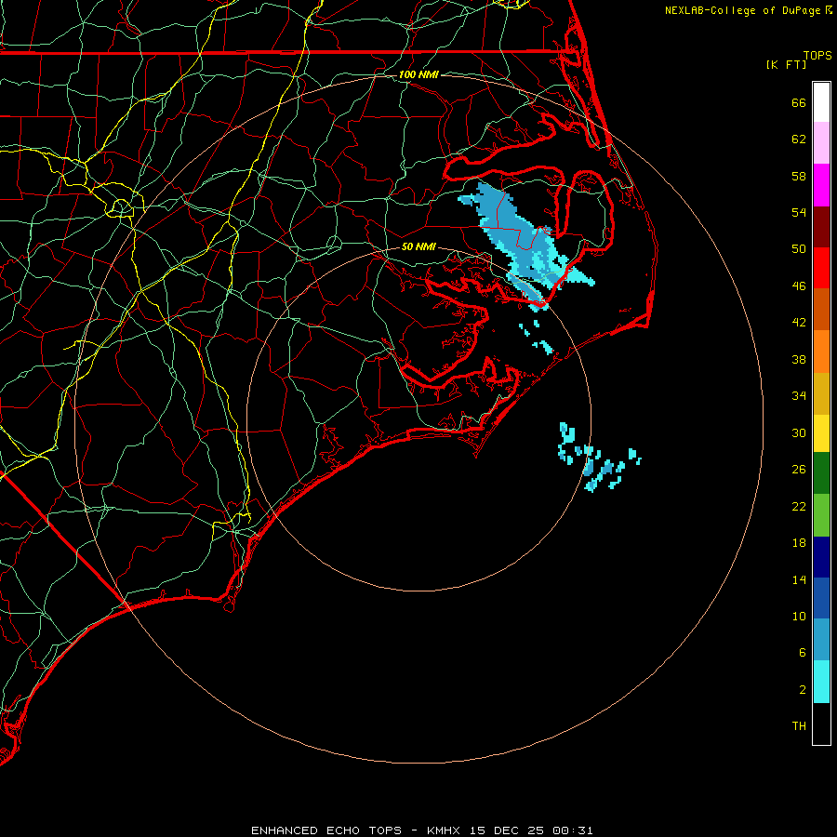
Task: Click the '66' legend value label
Action: pos(799,102)
